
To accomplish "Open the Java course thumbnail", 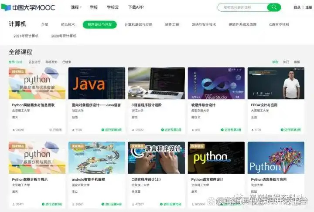I will 96,83.
